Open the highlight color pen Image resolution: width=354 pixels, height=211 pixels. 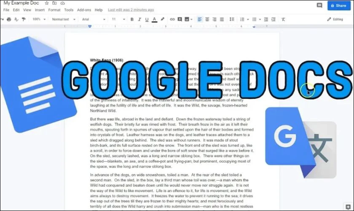[162, 19]
